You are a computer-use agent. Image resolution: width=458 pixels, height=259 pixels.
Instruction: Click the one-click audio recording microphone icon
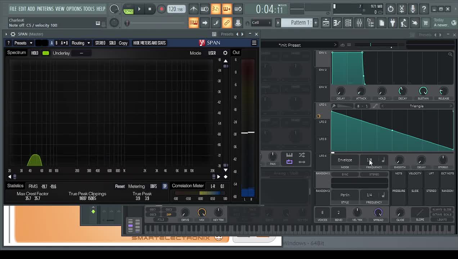click(x=413, y=9)
